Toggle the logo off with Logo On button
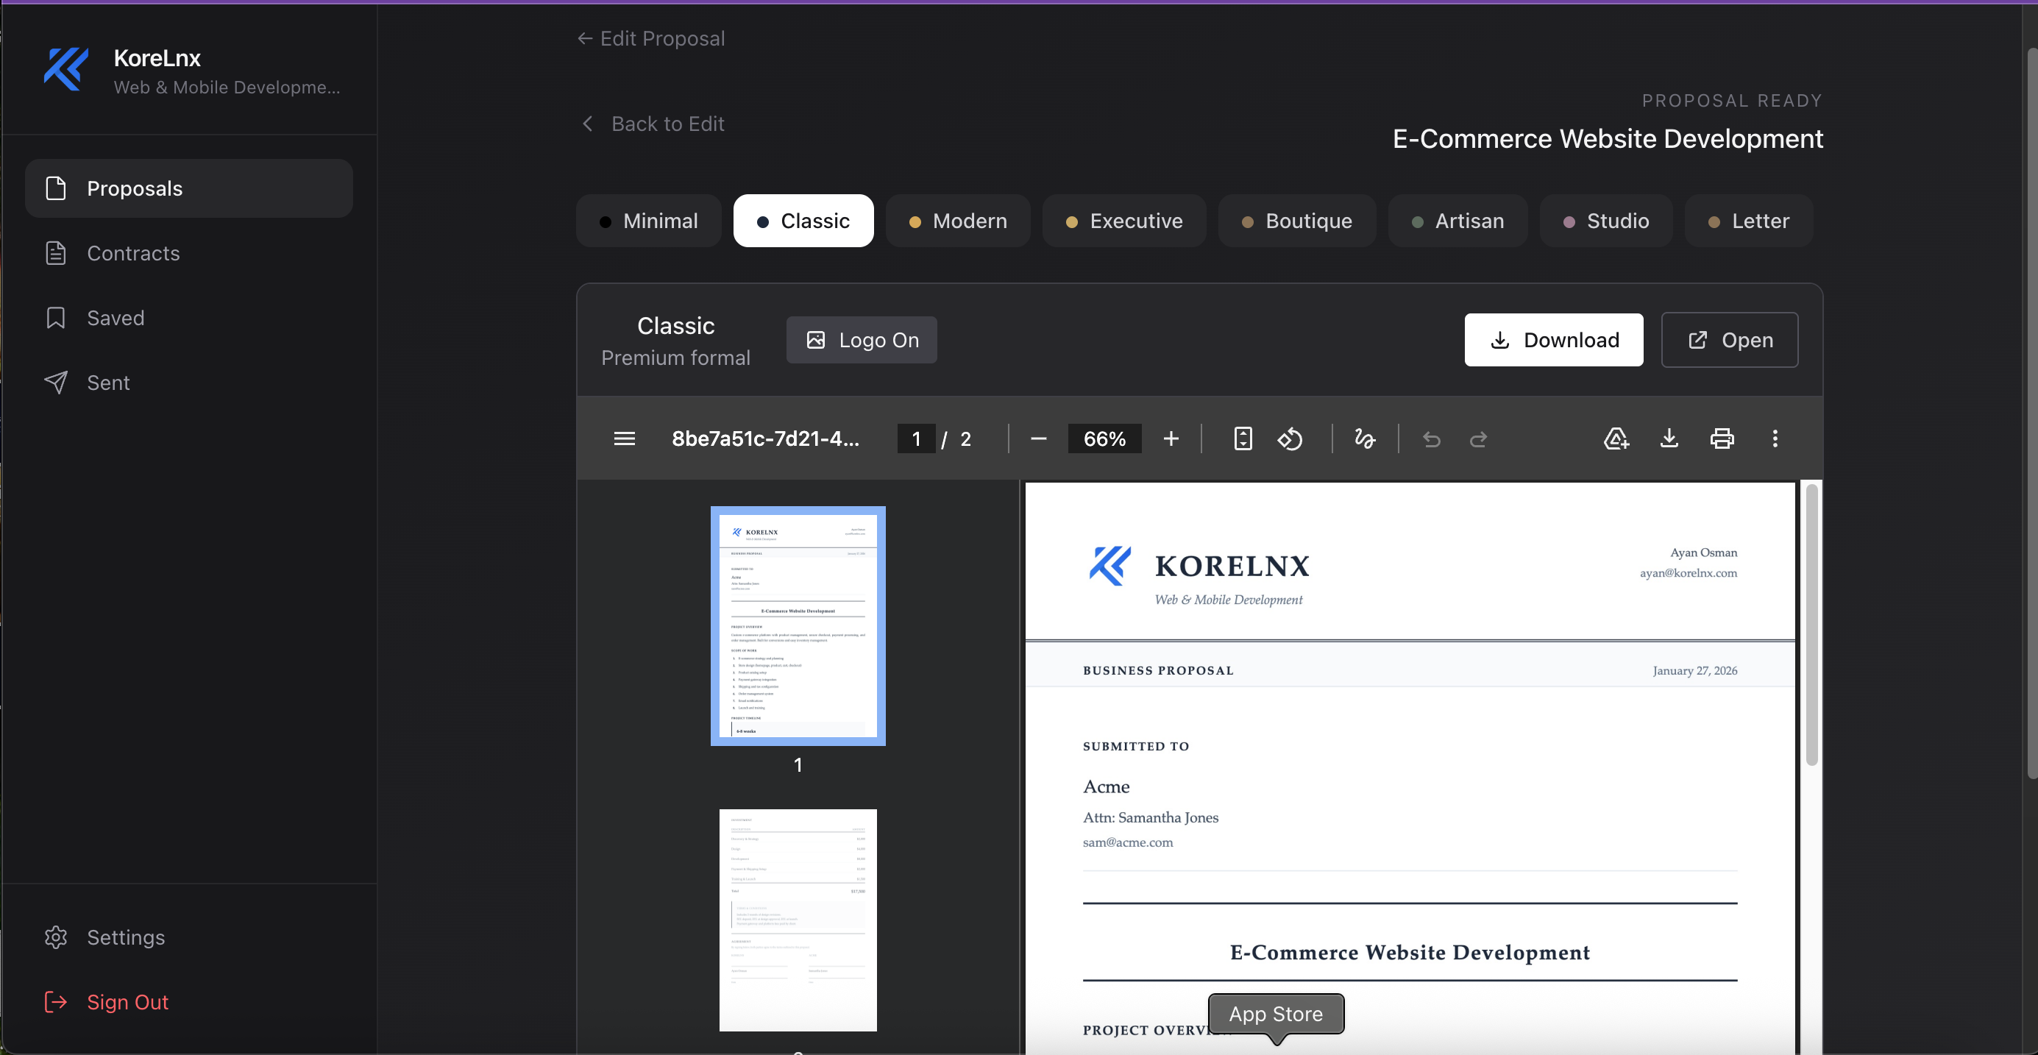2038x1055 pixels. pos(862,339)
